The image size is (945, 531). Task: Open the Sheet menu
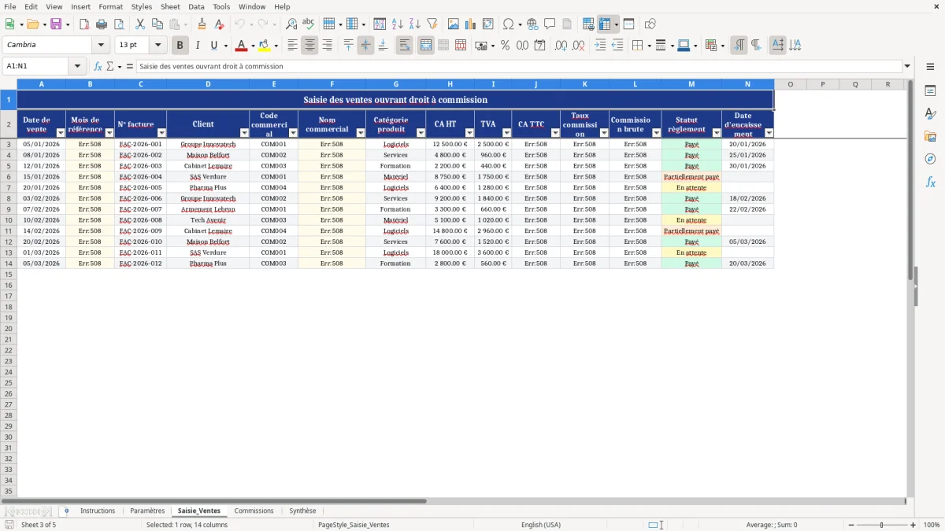170,6
